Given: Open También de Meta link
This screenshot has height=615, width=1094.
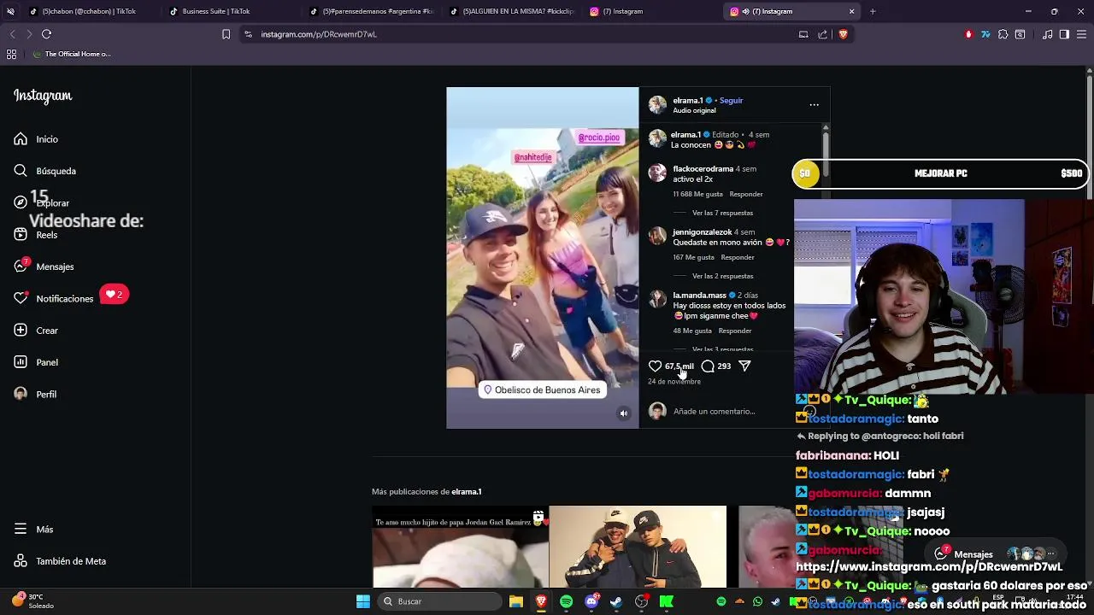Looking at the screenshot, I should click(59, 561).
